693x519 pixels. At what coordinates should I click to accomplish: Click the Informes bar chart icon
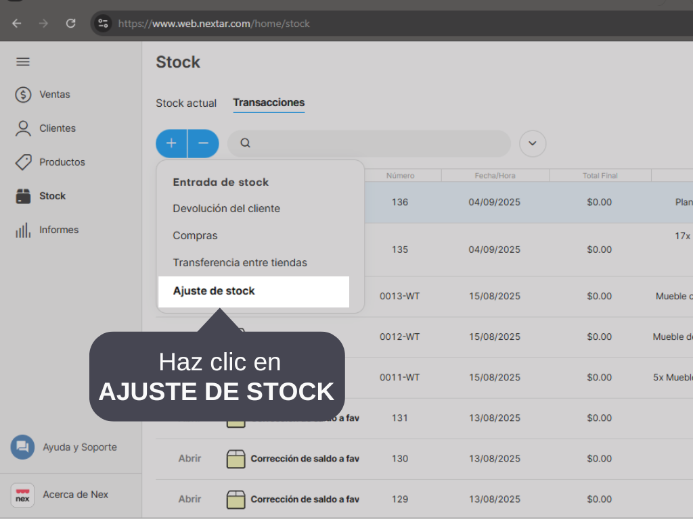pos(23,230)
